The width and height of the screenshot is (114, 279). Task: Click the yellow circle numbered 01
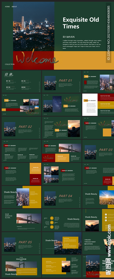point(52,218)
